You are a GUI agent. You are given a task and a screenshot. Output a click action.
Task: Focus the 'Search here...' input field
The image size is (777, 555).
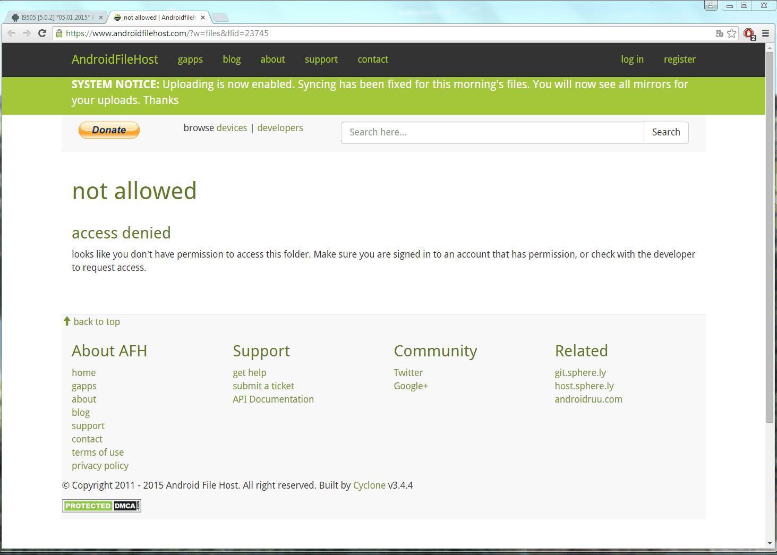point(492,132)
